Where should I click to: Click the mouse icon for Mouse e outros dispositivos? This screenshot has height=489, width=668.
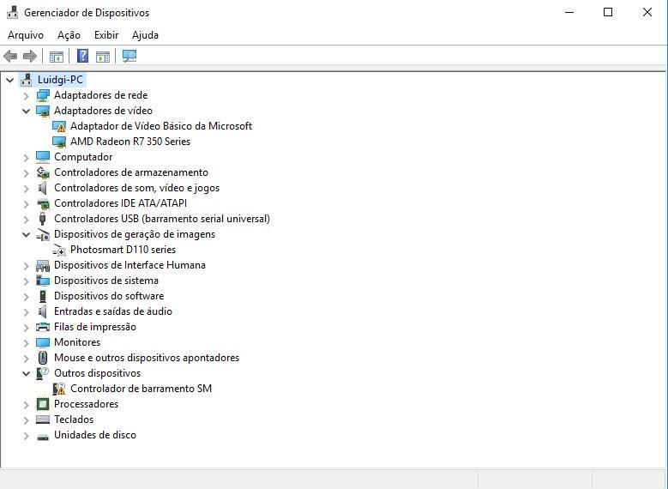[43, 358]
